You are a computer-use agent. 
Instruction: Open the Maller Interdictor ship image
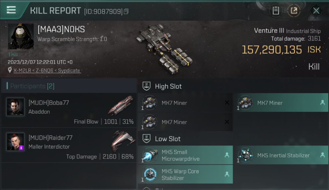click(122, 141)
